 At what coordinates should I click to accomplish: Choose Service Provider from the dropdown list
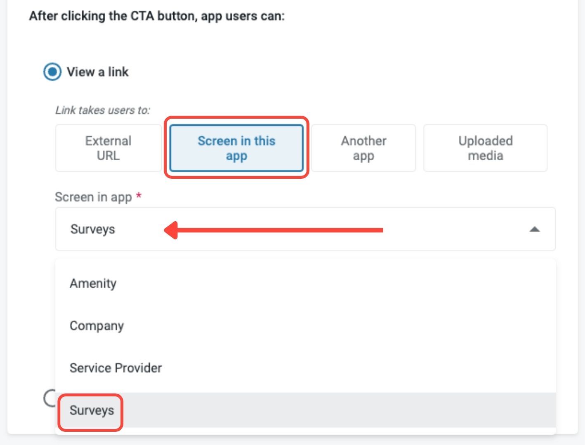coord(116,368)
